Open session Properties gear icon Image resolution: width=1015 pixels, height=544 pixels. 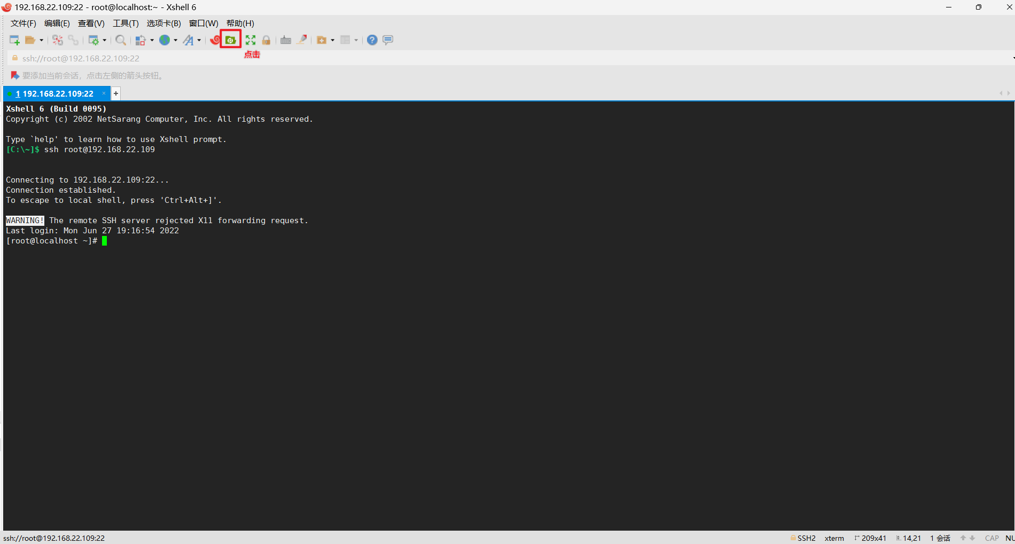(x=93, y=40)
